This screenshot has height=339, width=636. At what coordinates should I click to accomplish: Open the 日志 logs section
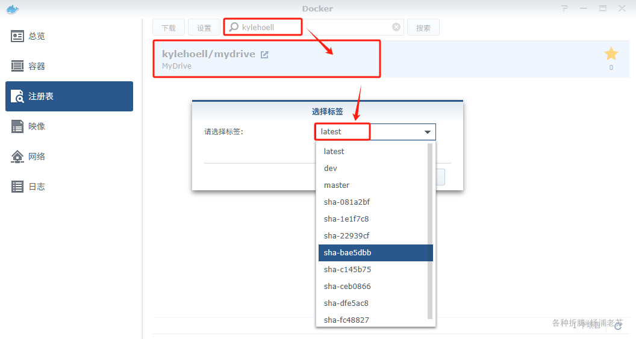(x=69, y=187)
